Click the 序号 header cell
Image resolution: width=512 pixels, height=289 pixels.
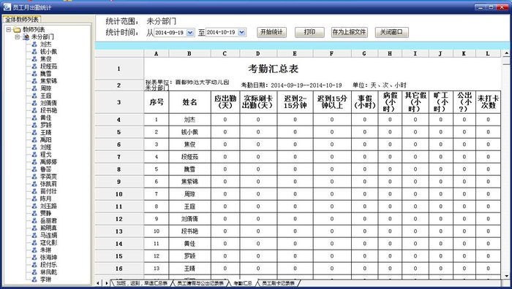click(x=157, y=102)
